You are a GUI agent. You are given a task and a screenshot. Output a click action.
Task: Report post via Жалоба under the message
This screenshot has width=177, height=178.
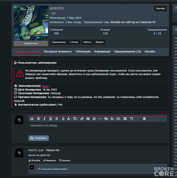point(34,161)
